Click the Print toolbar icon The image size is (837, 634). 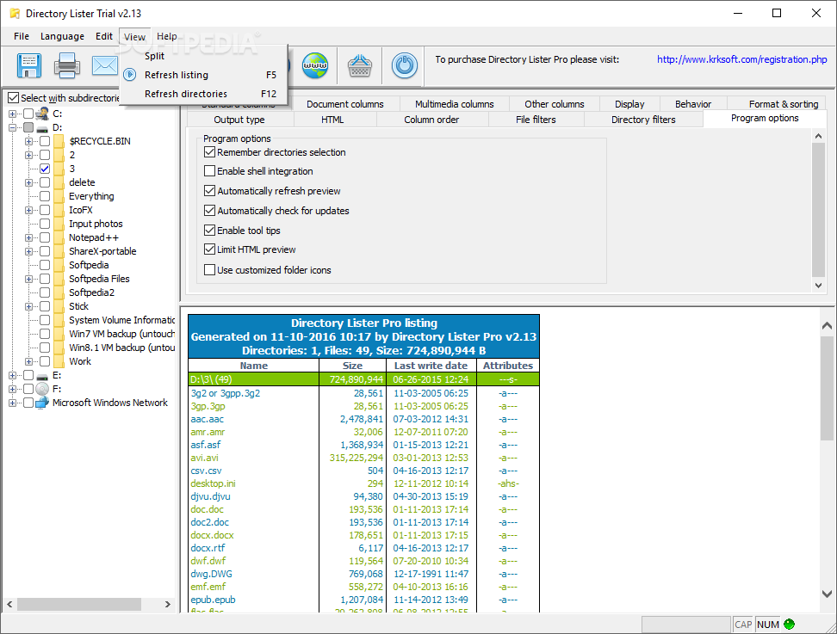point(67,65)
